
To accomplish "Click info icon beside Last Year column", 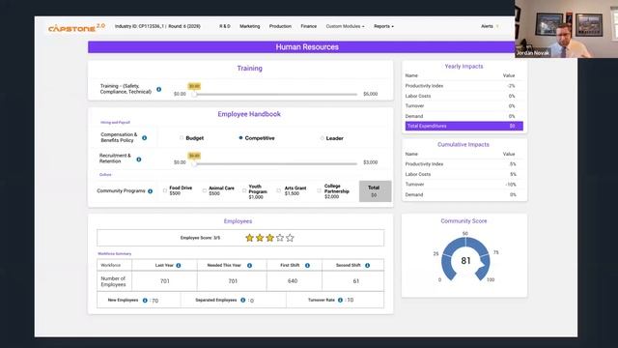I will (x=179, y=266).
